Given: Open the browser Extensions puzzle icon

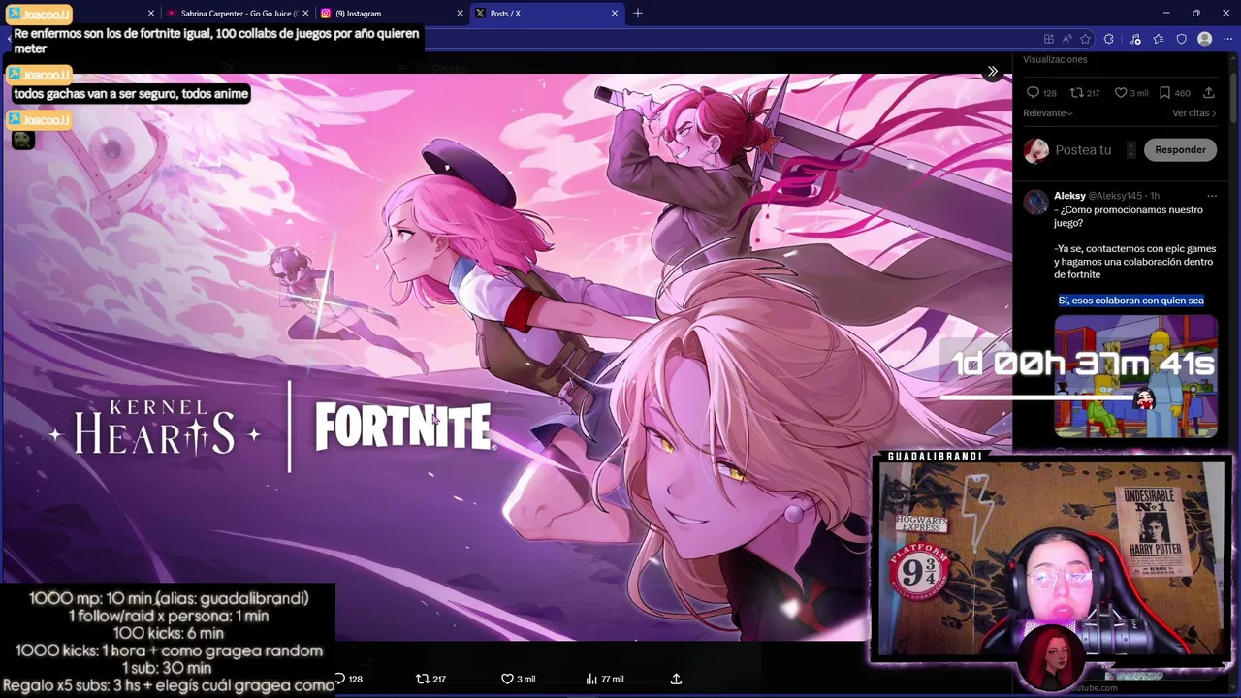Looking at the screenshot, I should pos(1109,39).
